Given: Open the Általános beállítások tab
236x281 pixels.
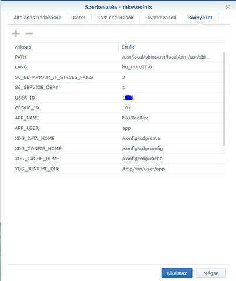Looking at the screenshot, I should 37,18.
